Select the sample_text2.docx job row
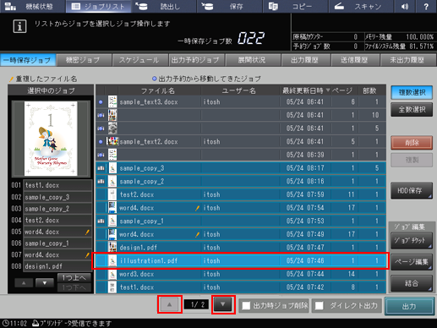Viewport: 437px width, 328px height. coord(241,141)
